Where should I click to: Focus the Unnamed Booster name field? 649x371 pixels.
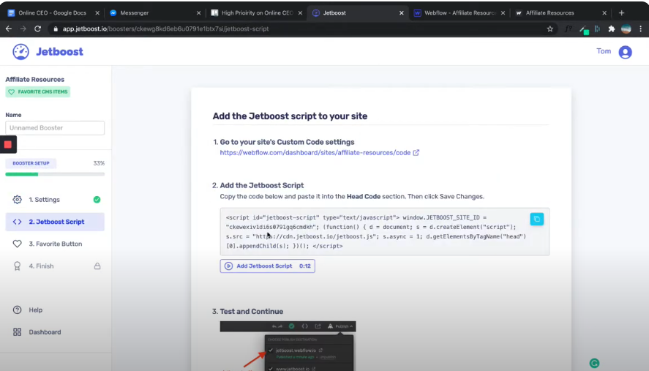tap(55, 128)
